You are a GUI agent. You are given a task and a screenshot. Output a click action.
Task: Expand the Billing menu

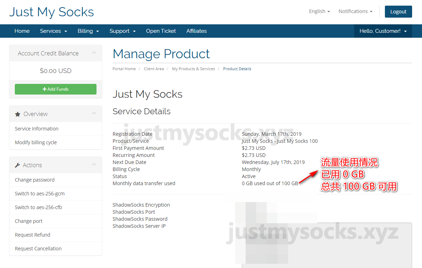pyautogui.click(x=88, y=31)
